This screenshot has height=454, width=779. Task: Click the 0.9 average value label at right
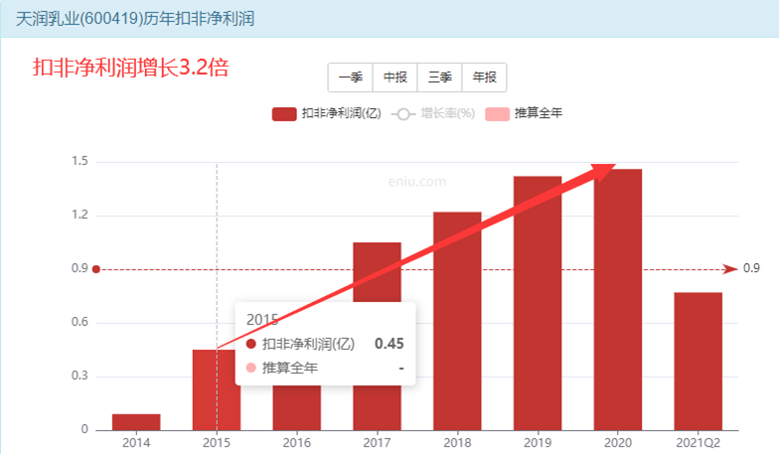coord(751,268)
